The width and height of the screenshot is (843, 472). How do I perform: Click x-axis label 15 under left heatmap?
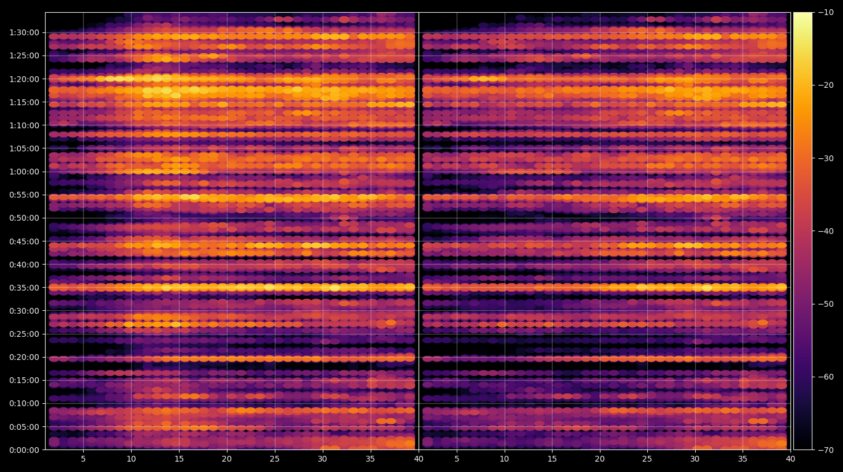point(179,459)
